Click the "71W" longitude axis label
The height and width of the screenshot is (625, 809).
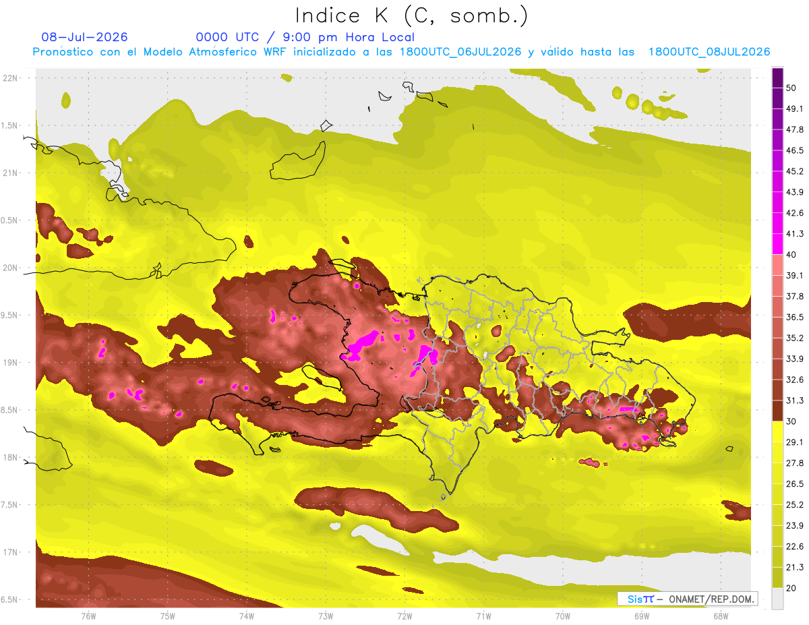point(483,616)
